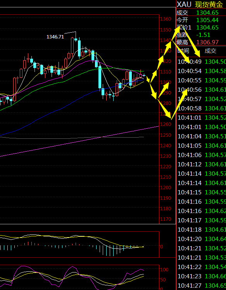Image resolution: width=226 pixels, height=290 pixels.
Task: Click the MACD panel zero axis label
Action: click(x=162, y=247)
